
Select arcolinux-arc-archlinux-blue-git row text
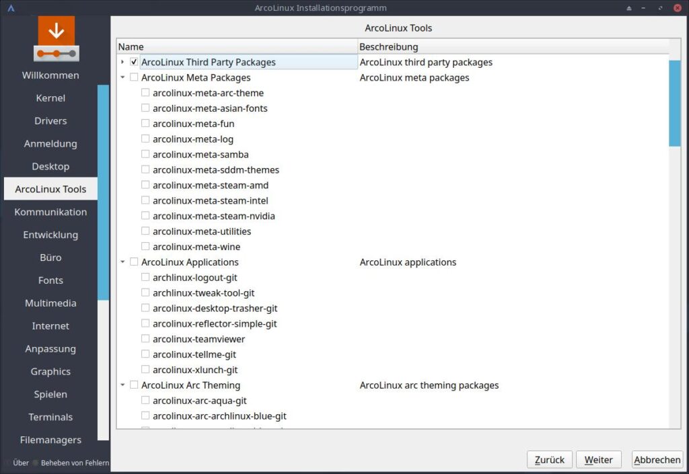tap(219, 416)
